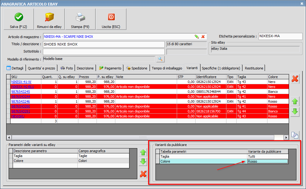Image resolution: width=306 pixels, height=189 pixels.
Task: Delete parameter with red X in Parametri panel
Action: [143, 174]
